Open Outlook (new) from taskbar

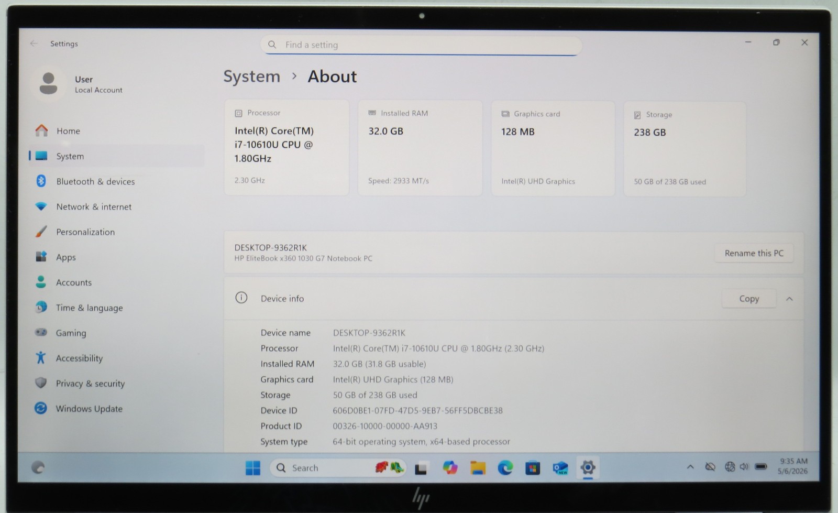(x=560, y=467)
